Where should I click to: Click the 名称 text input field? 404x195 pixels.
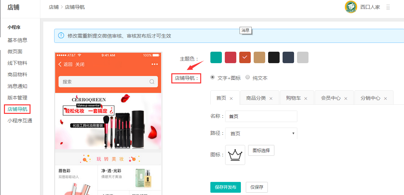(261, 116)
